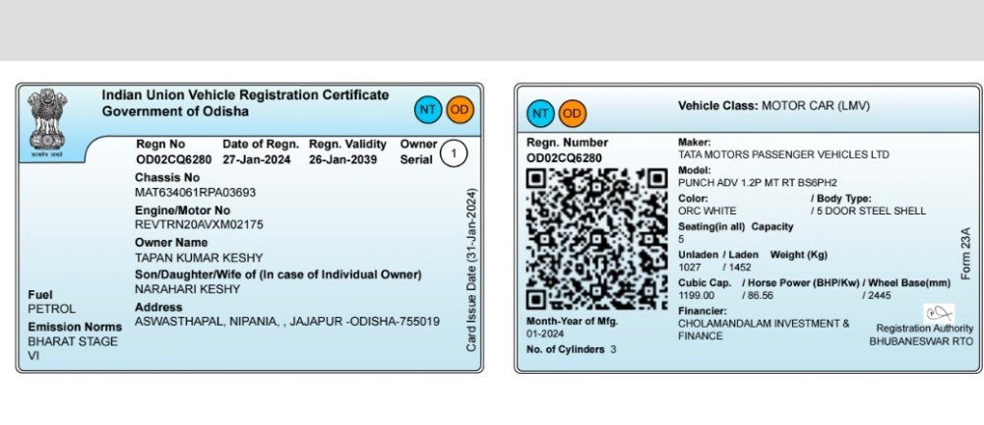This screenshot has height=425, width=984.
Task: Select the name NARAHARI KESHY
Action: pyautogui.click(x=188, y=289)
